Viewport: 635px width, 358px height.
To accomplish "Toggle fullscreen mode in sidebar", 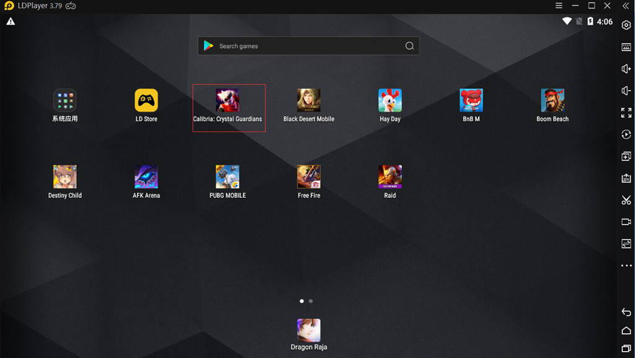I will (x=626, y=112).
